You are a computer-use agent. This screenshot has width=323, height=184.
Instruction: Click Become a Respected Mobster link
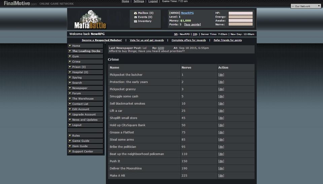102,40
